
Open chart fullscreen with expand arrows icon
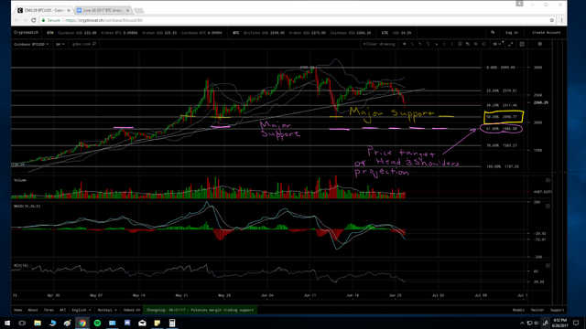pos(511,44)
